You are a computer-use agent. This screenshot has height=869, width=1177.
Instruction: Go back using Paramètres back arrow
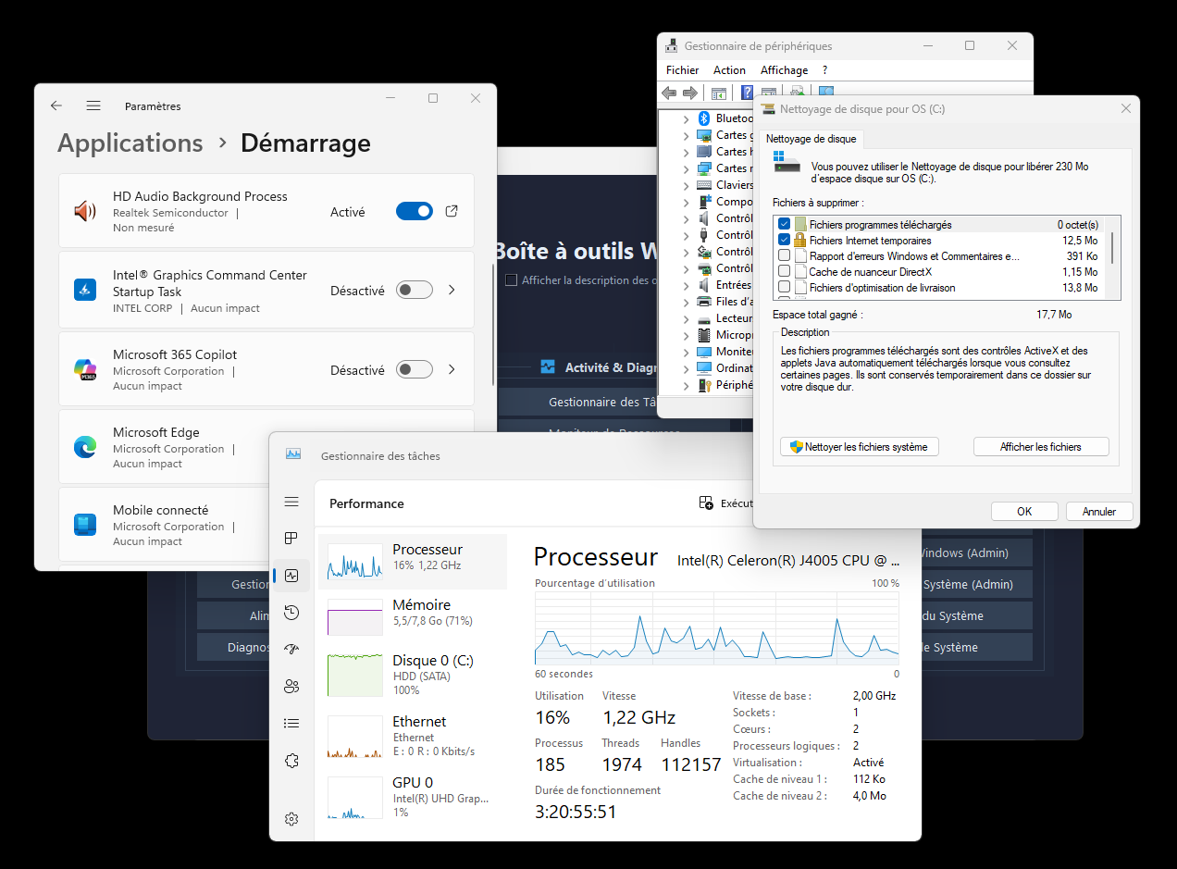coord(56,106)
